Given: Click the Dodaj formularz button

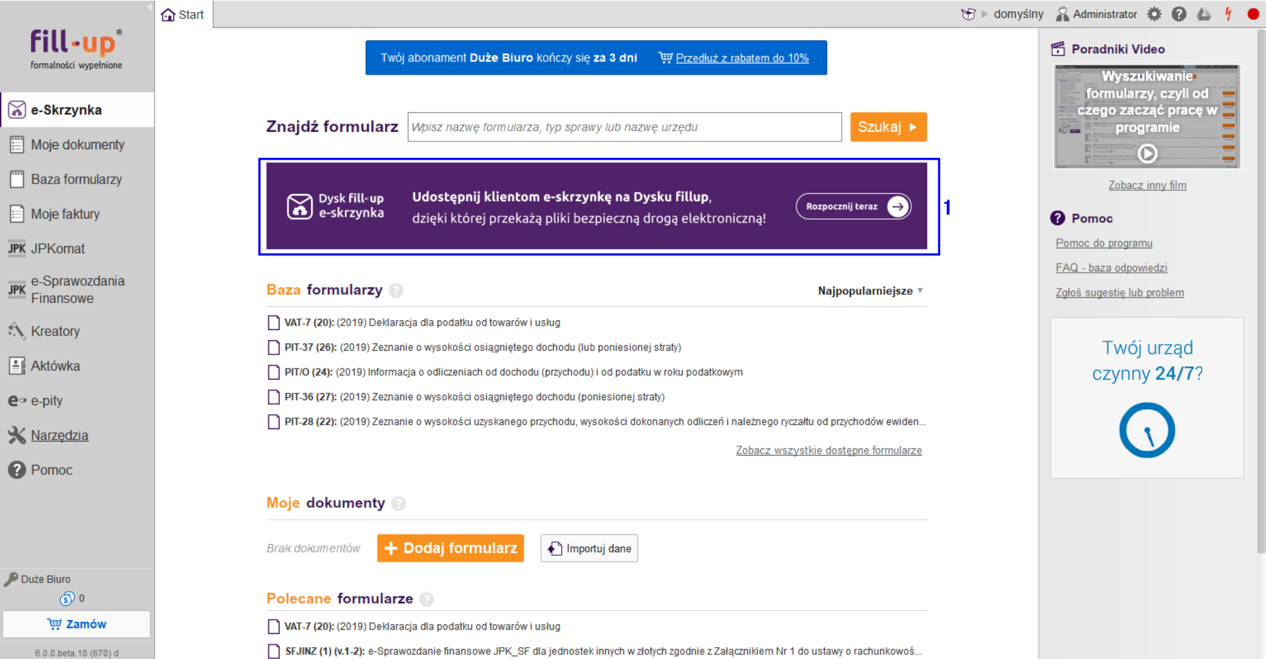Looking at the screenshot, I should [x=451, y=548].
